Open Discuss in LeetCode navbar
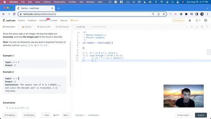Viewport: 211px width, 119px height. pos(64,20)
